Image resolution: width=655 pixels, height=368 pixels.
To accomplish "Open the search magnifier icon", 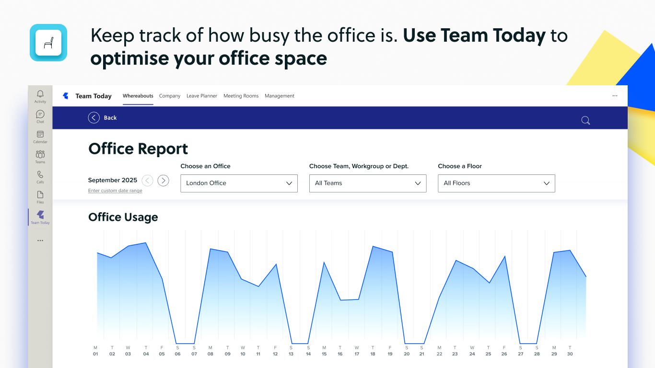I will pyautogui.click(x=585, y=120).
